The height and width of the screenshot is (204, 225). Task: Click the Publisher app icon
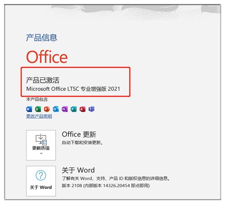[73, 109]
